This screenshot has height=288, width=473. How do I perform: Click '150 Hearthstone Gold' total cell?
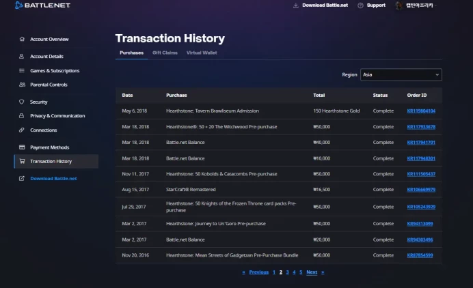point(336,111)
